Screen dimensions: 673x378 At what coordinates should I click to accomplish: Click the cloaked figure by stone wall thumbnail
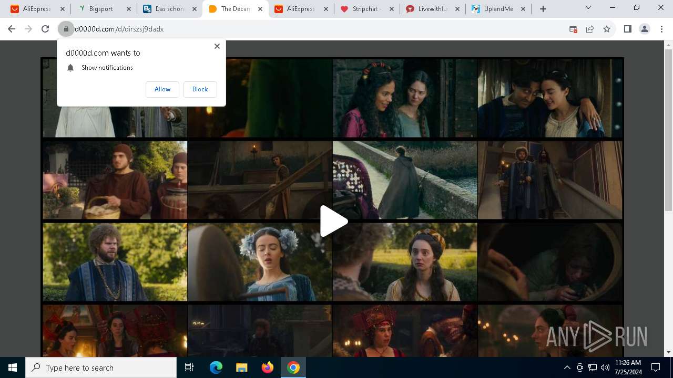pos(405,180)
